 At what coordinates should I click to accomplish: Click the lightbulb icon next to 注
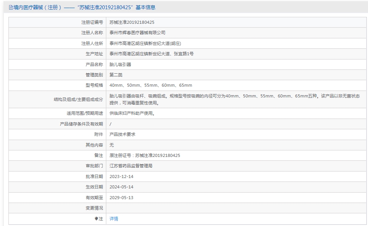(x=96, y=219)
